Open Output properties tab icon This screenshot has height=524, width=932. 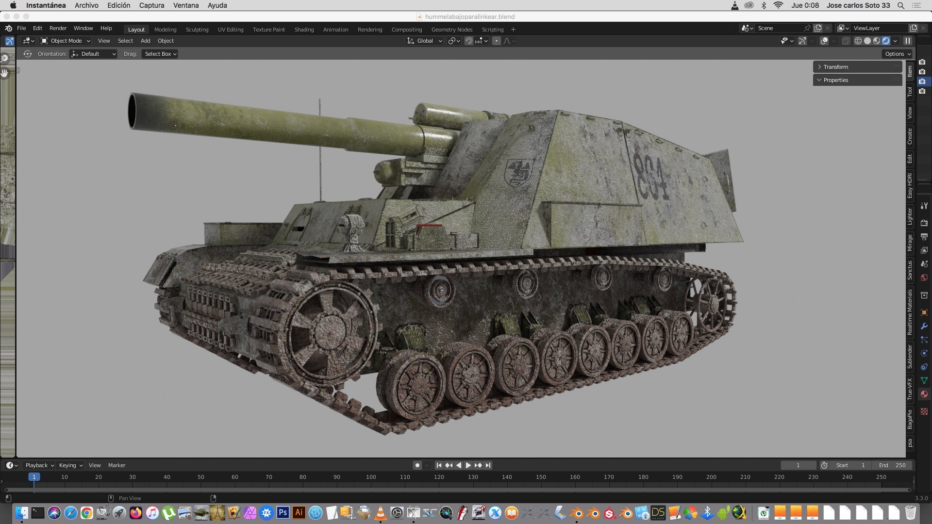924,237
